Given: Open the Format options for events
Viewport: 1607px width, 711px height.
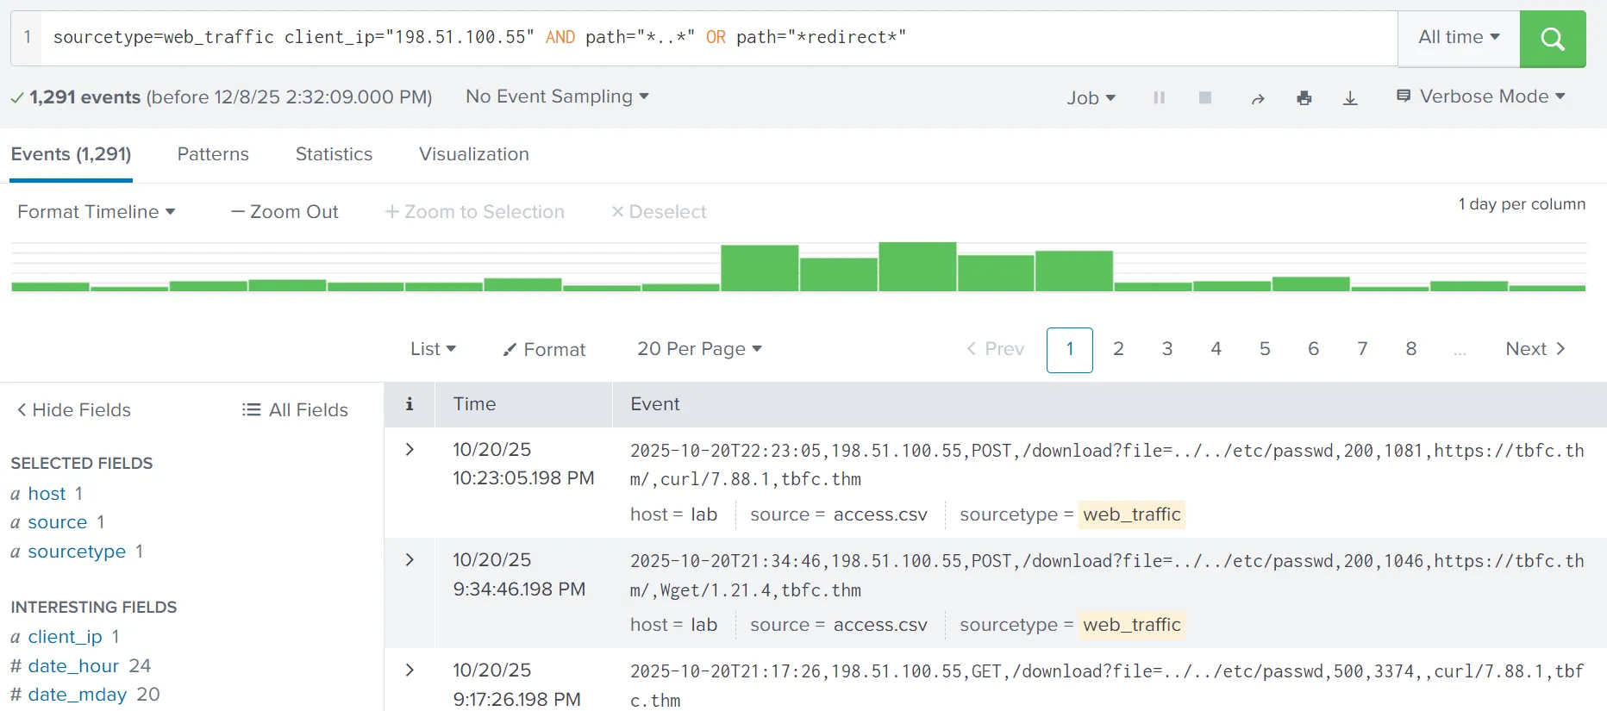Looking at the screenshot, I should click(x=544, y=349).
